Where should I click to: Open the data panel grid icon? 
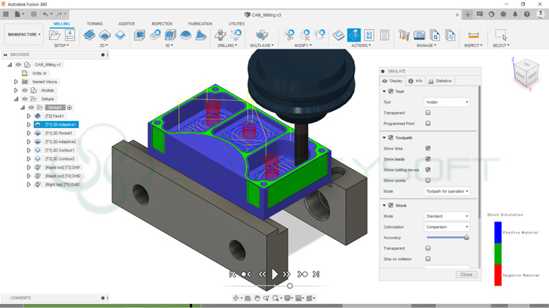click(x=5, y=14)
